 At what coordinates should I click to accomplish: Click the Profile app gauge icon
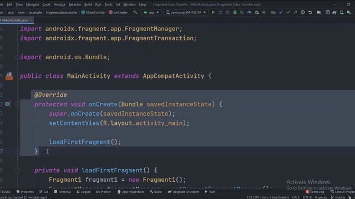[x=249, y=12]
